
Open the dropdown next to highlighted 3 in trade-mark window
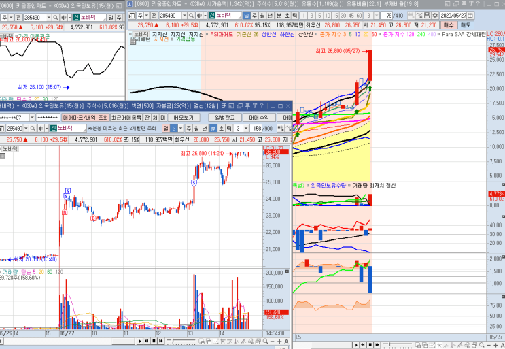pyautogui.click(x=181, y=129)
